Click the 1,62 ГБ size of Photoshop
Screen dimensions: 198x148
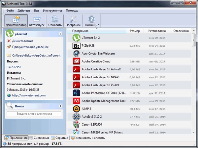(135, 93)
